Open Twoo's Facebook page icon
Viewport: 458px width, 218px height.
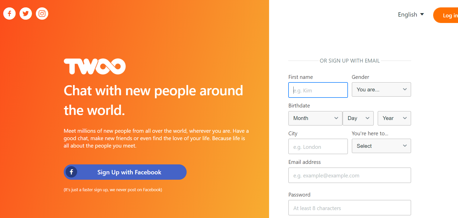pos(9,14)
